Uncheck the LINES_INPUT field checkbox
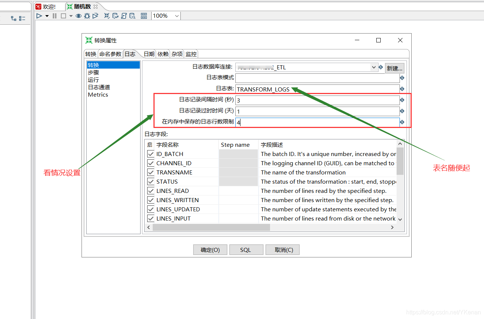 (151, 218)
